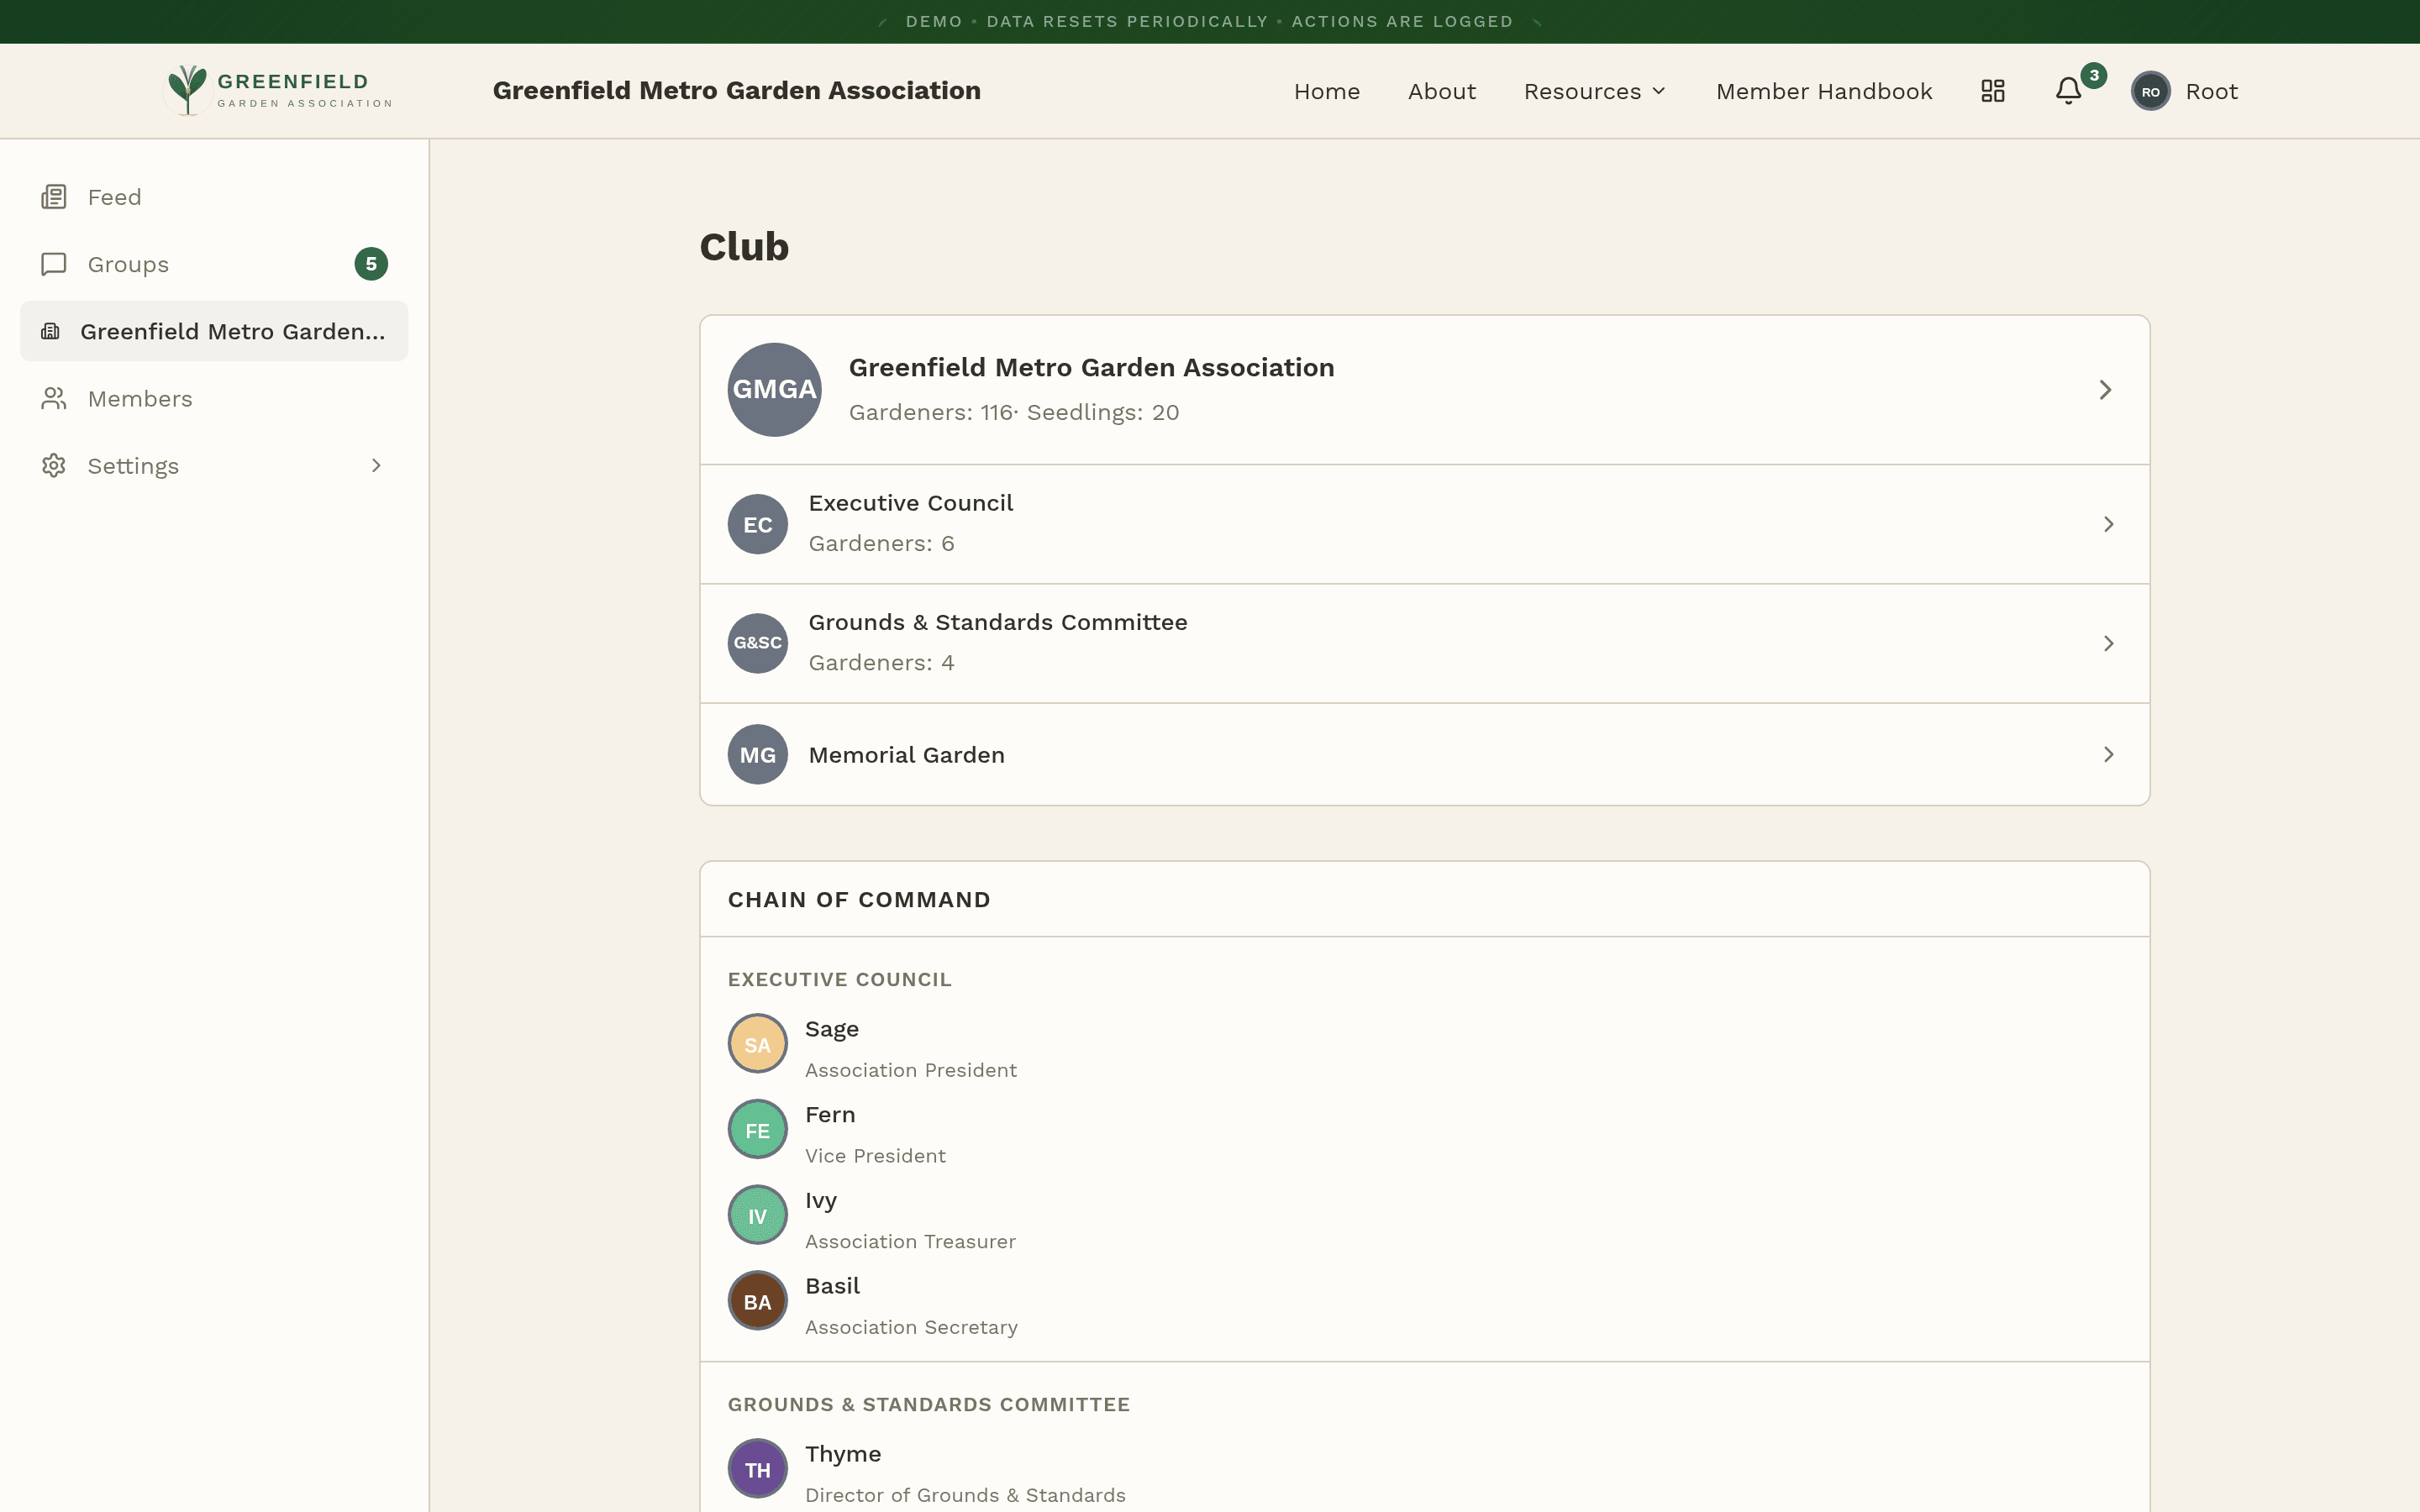View Basil, Association Secretary profile
This screenshot has width=2420, height=1512.
point(832,1286)
